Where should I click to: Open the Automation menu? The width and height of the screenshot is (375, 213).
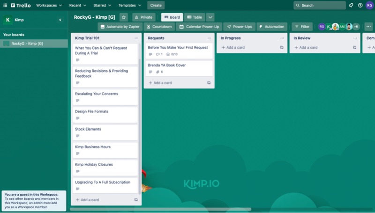tap(272, 27)
